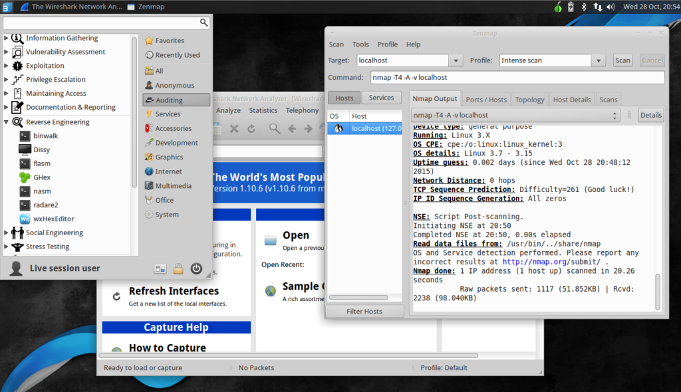This screenshot has height=392, width=681.
Task: Click the power button in the applications menu
Action: [x=196, y=268]
